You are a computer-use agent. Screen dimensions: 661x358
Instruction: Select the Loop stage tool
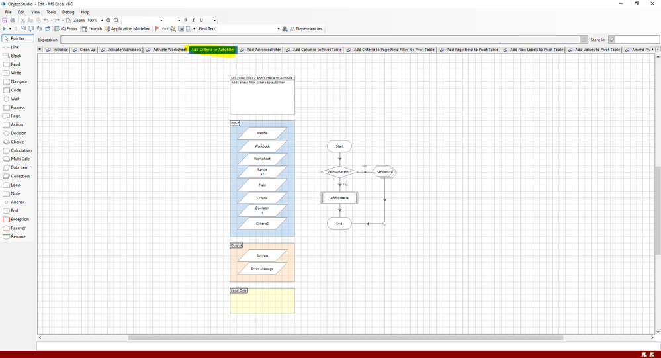(x=15, y=185)
